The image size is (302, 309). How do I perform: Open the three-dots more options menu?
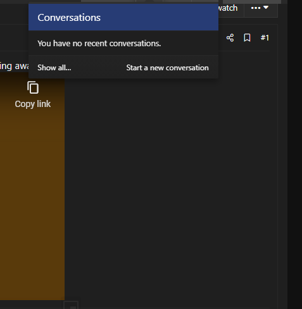[x=256, y=8]
